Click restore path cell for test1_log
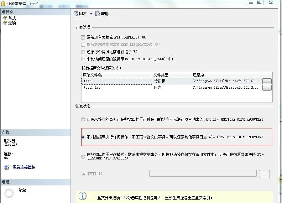 (226, 88)
